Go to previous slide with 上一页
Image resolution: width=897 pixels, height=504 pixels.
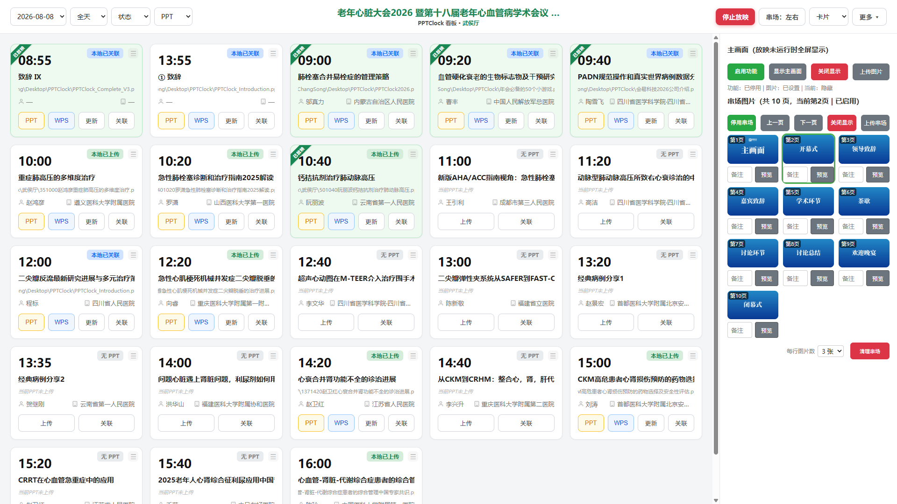click(x=775, y=123)
